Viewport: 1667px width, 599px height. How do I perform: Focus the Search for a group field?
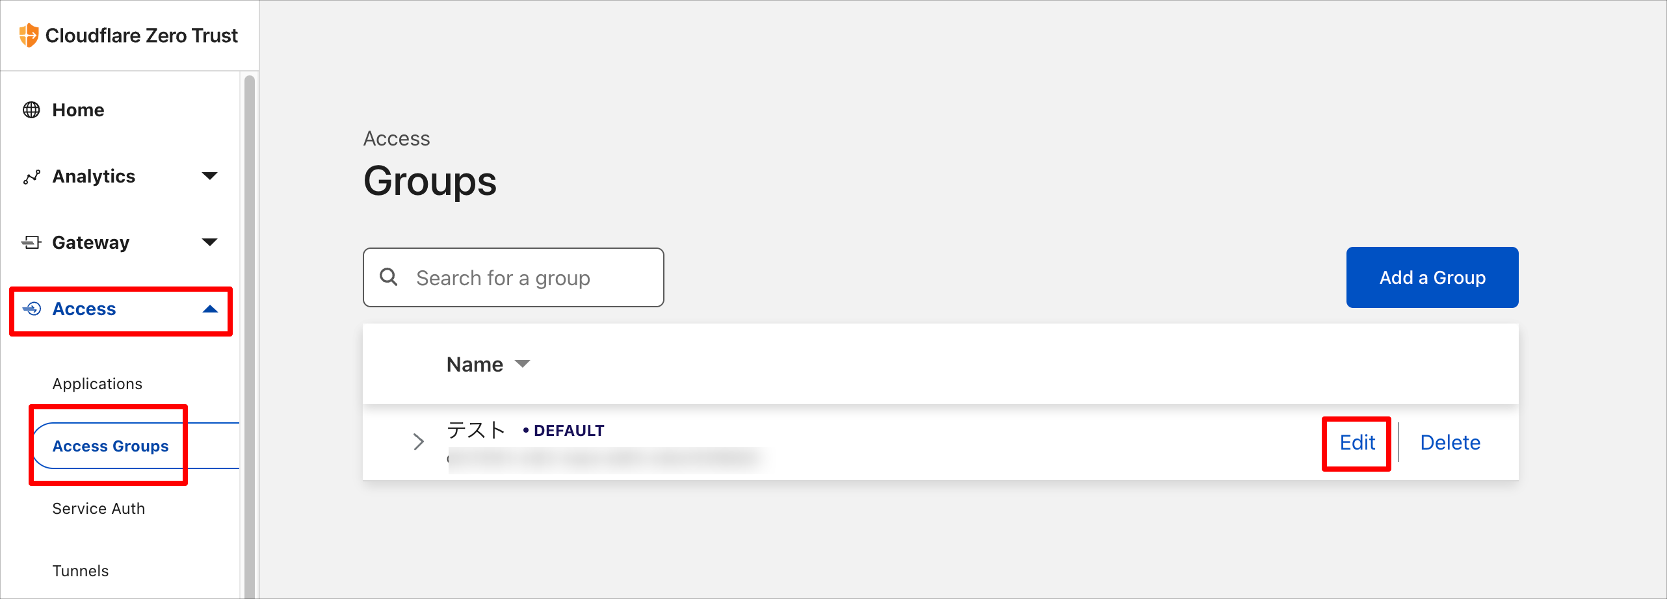514,277
